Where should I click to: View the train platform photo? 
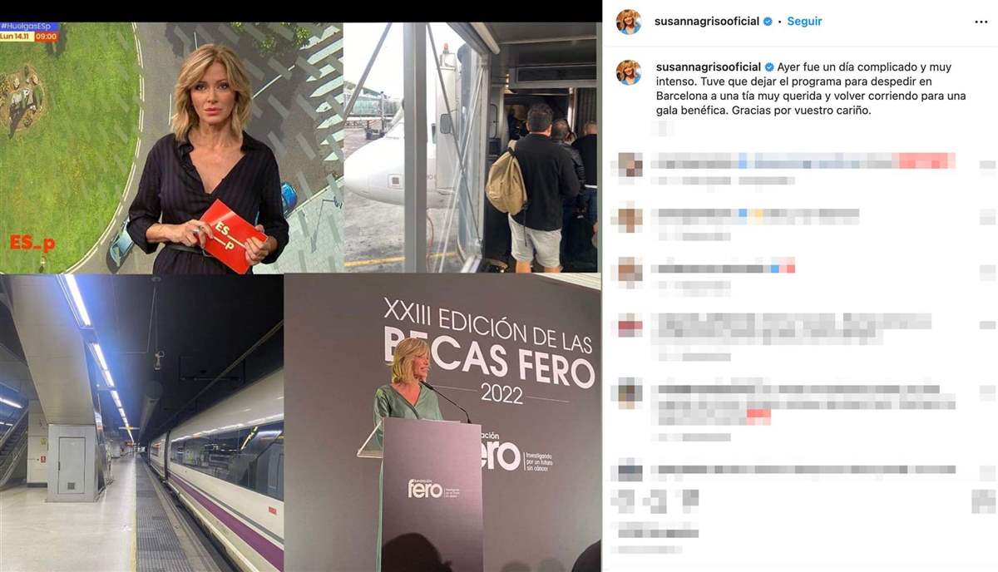pyautogui.click(x=141, y=423)
